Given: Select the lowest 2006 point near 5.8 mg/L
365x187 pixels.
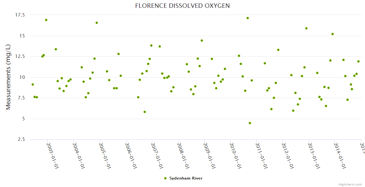Looking at the screenshot, I should tap(145, 112).
